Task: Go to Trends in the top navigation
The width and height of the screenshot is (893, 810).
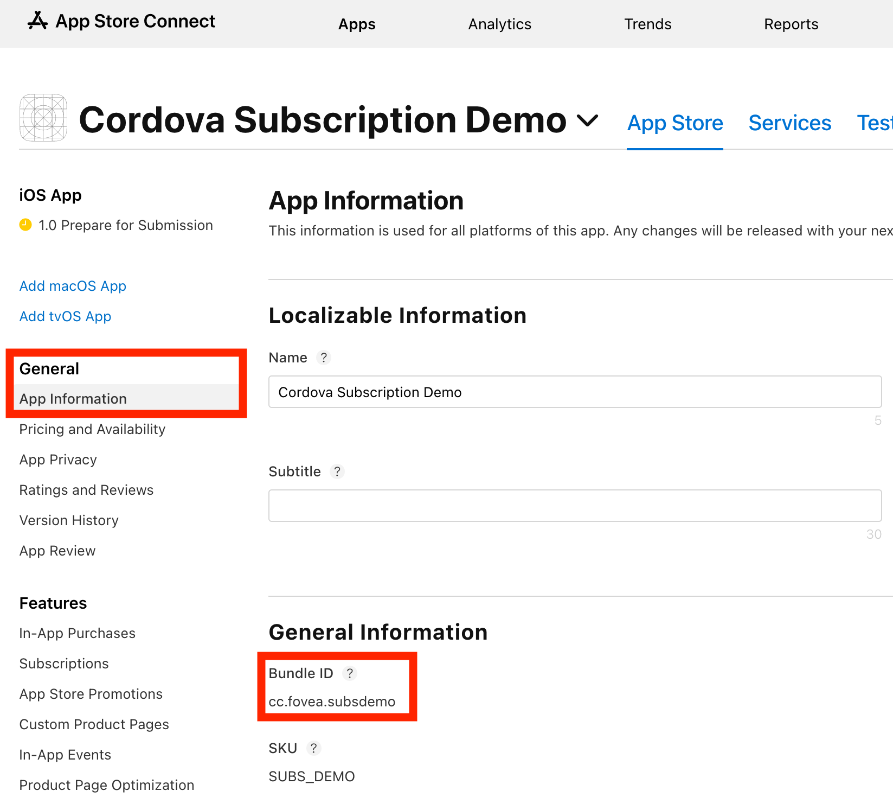Action: click(x=647, y=24)
